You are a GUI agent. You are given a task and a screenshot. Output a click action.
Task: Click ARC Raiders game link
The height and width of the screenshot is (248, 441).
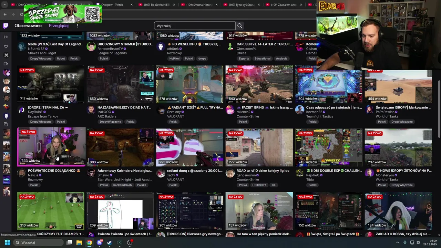[107, 116]
